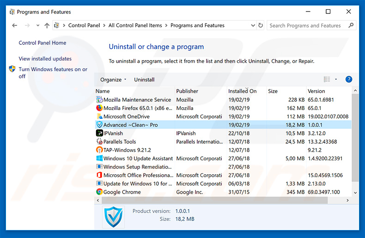Viewport: 365px width, 238px height.
Task: Select the 'TAP-Windows 9.21.2' entry name
Action: click(127, 150)
